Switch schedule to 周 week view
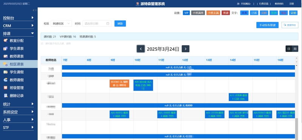302x140 pixels. pos(295,49)
